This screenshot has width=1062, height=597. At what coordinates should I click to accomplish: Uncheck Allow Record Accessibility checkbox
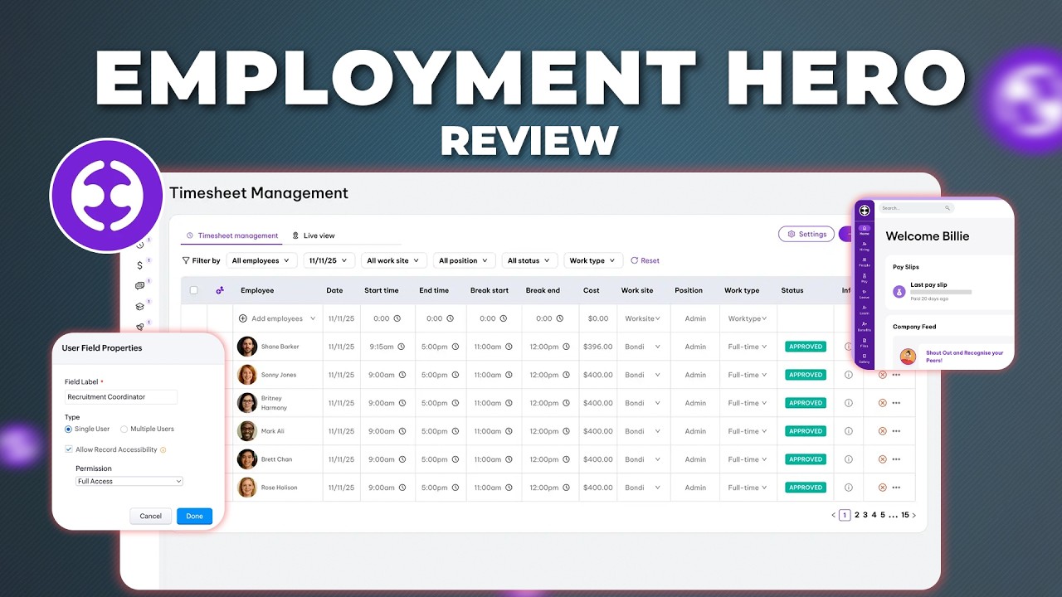(69, 449)
